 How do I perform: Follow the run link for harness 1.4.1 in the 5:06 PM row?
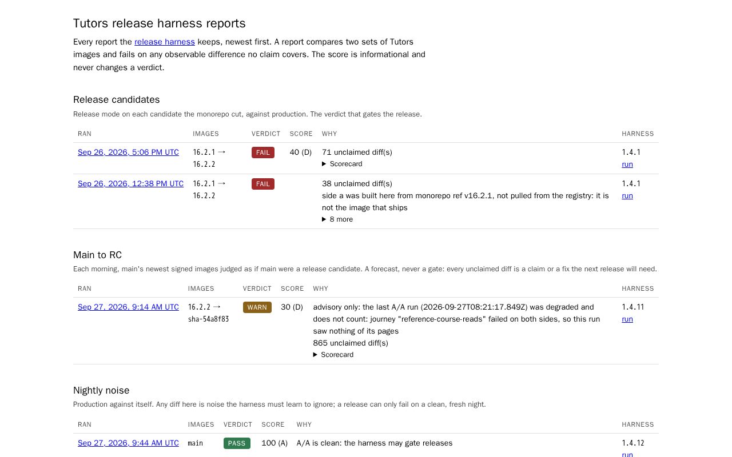pyautogui.click(x=627, y=164)
